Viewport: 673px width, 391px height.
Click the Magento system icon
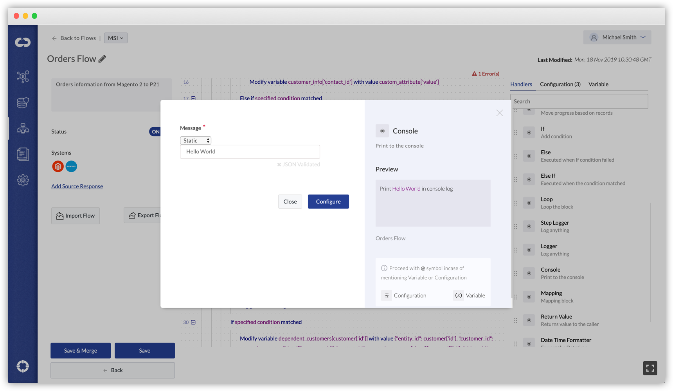click(58, 166)
